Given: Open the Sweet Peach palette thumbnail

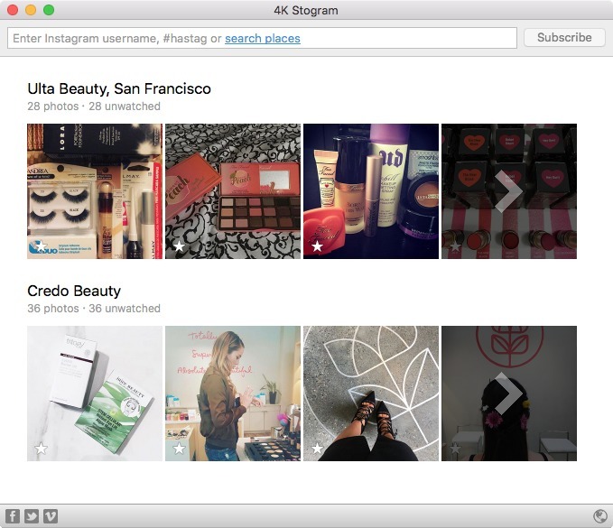Looking at the screenshot, I should tap(233, 191).
